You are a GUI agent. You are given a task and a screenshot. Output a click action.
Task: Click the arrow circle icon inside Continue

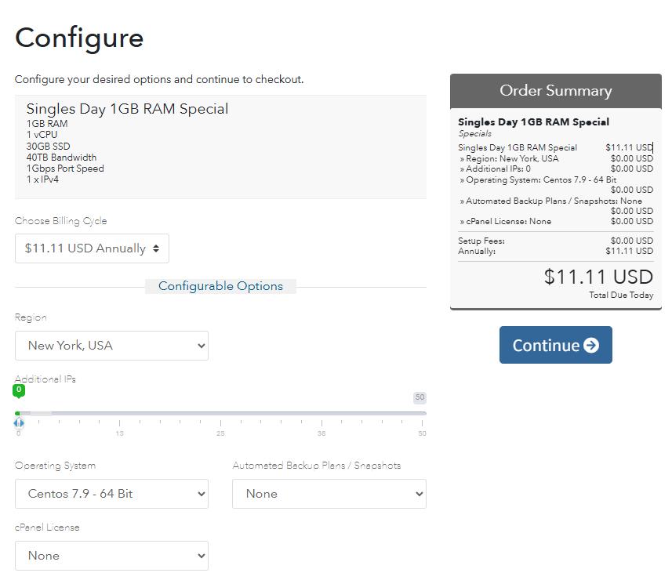591,346
